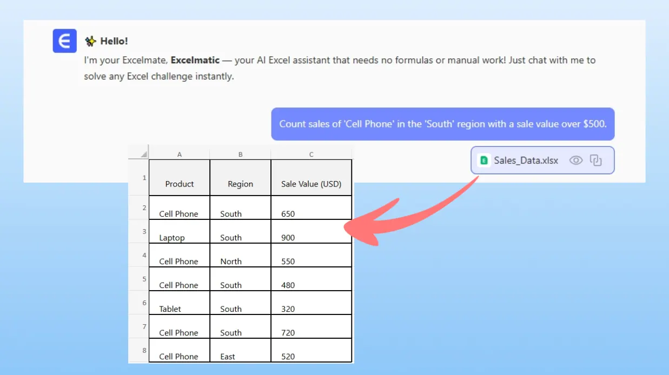Select the cell containing 720

point(312,326)
